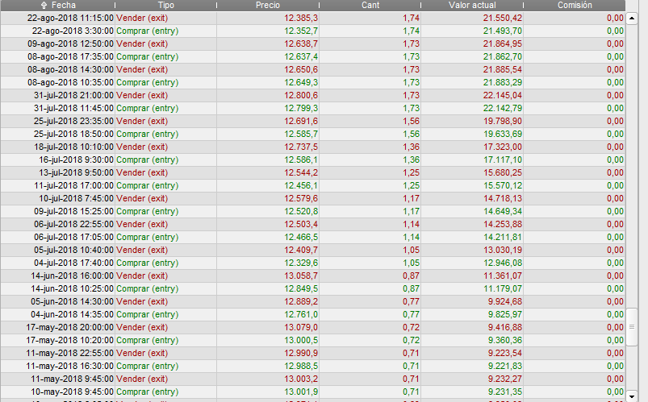Sort by the Comisión column header
Viewport: 648px width, 402px height.
click(575, 6)
